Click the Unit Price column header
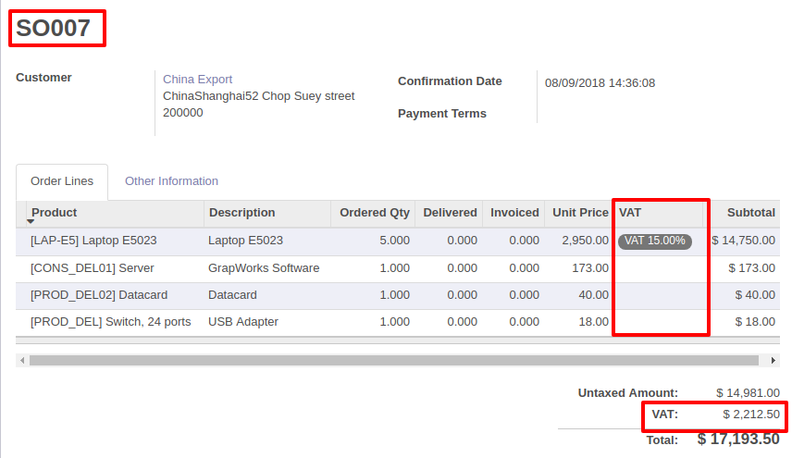 [580, 213]
